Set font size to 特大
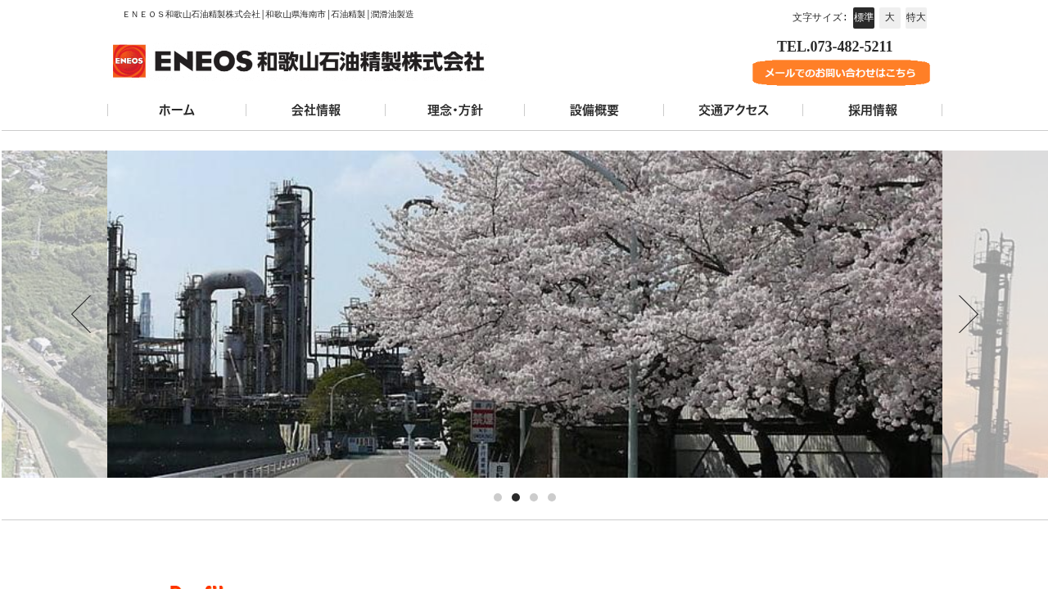 (916, 18)
